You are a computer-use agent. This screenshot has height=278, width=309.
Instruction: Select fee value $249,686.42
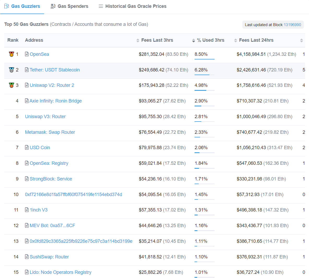click(151, 70)
